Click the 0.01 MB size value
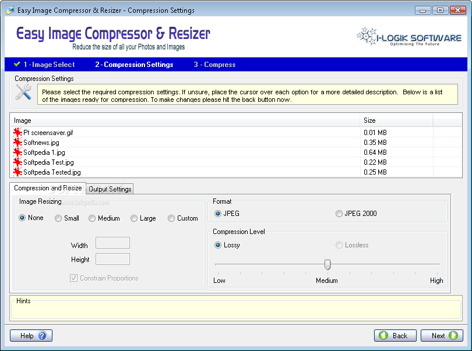 point(375,133)
